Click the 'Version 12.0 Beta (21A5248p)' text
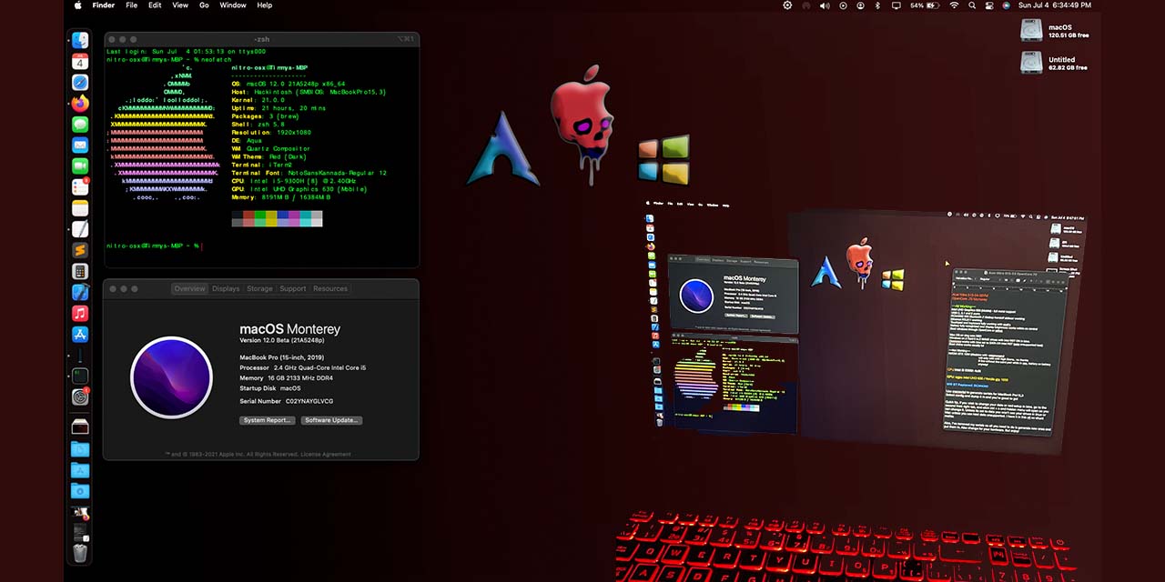 pos(282,341)
